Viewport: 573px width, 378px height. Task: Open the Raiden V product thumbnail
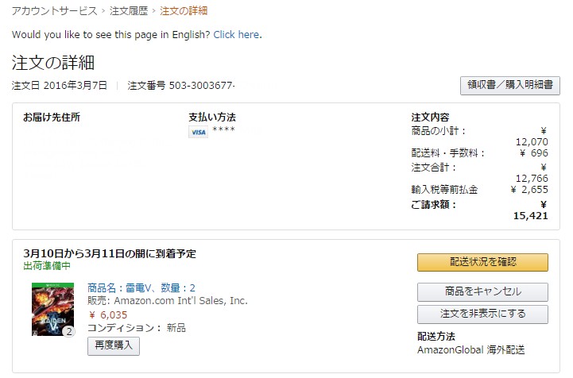(x=52, y=310)
